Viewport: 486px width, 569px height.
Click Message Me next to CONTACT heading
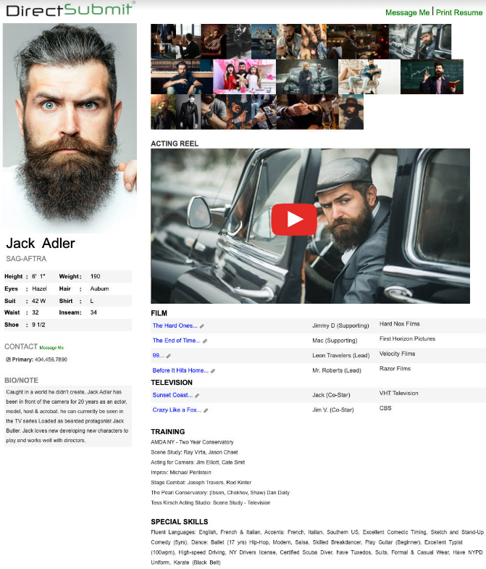click(x=51, y=348)
